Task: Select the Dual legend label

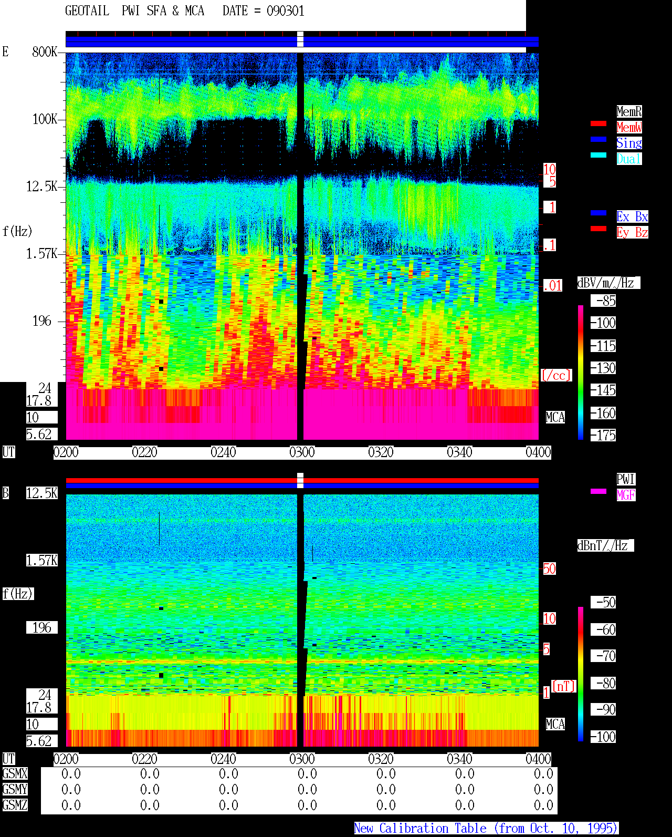Action: 629,159
